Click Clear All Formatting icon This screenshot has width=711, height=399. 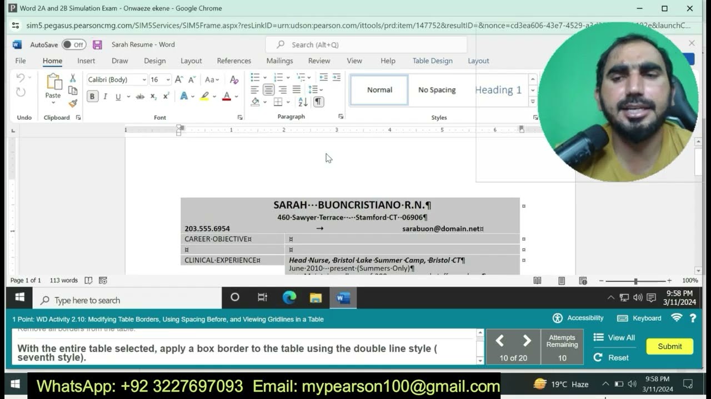(x=234, y=80)
